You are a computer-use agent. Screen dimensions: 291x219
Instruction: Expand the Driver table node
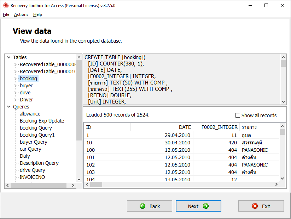tap(16, 100)
